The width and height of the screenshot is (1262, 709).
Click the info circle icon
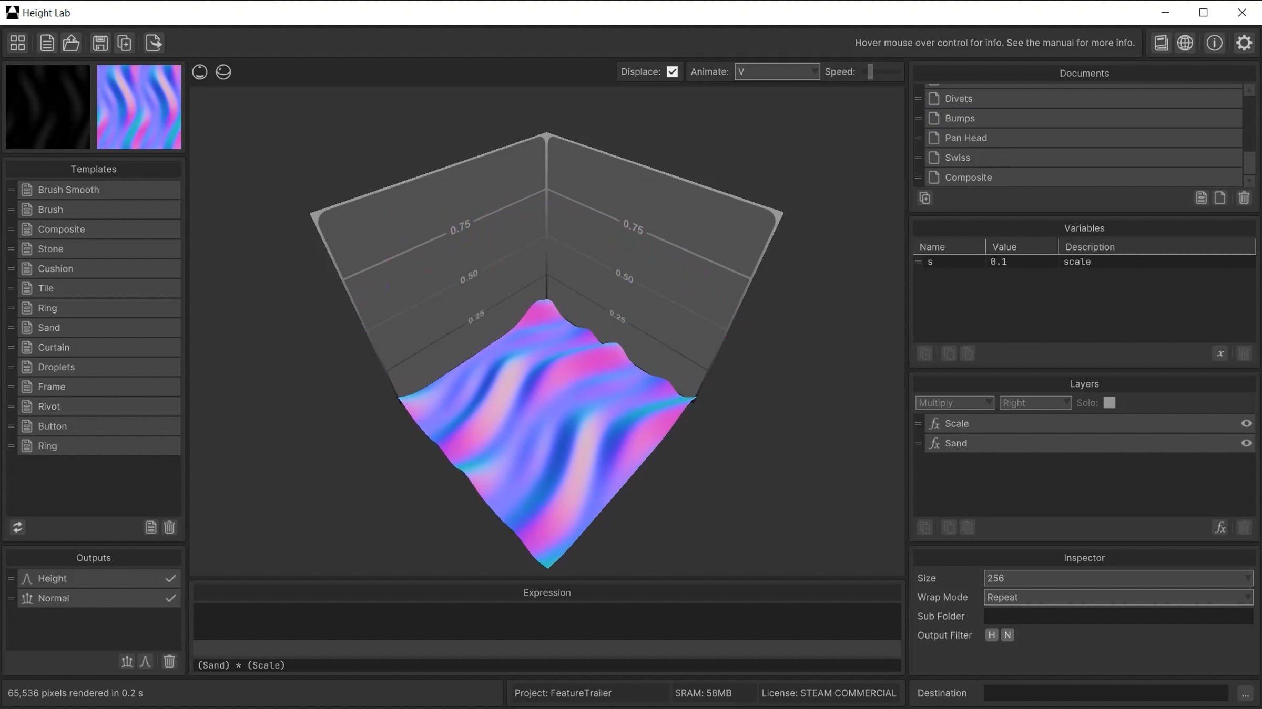(x=1214, y=43)
